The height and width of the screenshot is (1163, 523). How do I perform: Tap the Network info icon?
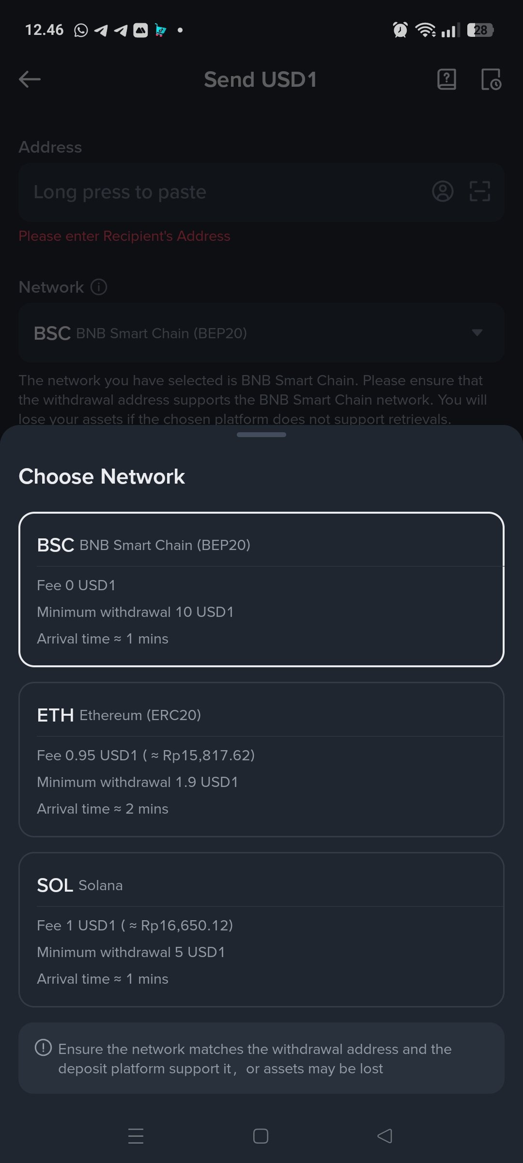[99, 287]
